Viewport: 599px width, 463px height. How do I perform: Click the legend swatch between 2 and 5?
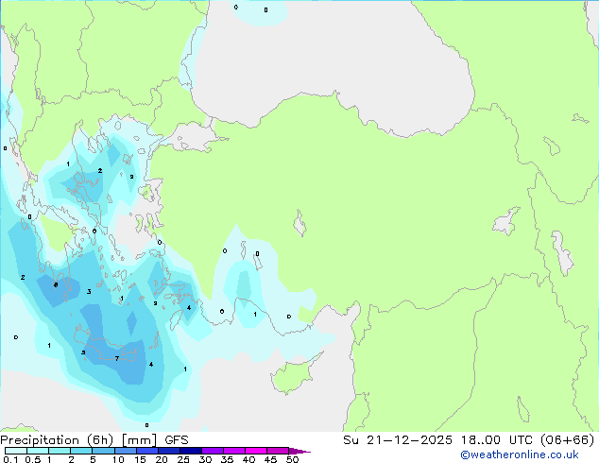[81, 451]
